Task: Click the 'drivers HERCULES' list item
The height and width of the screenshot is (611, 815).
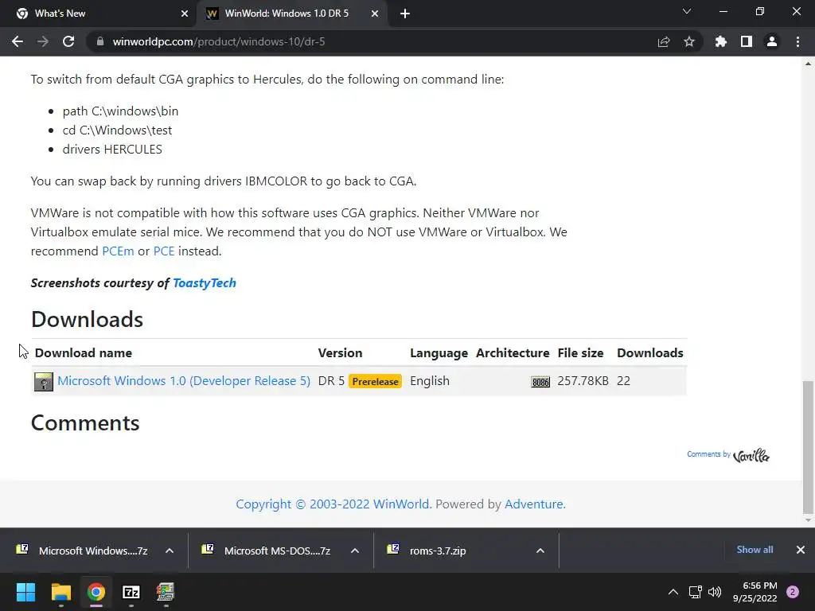Action: [112, 149]
